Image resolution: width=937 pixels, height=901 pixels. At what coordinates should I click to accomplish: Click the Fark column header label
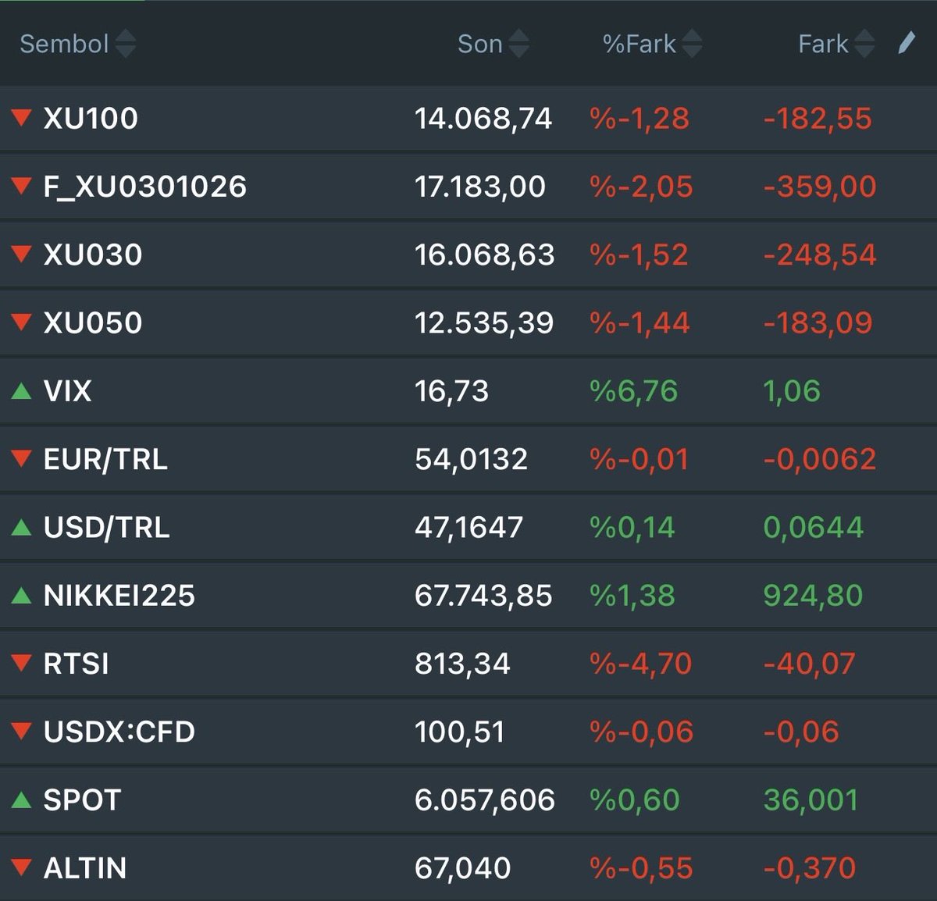click(823, 44)
